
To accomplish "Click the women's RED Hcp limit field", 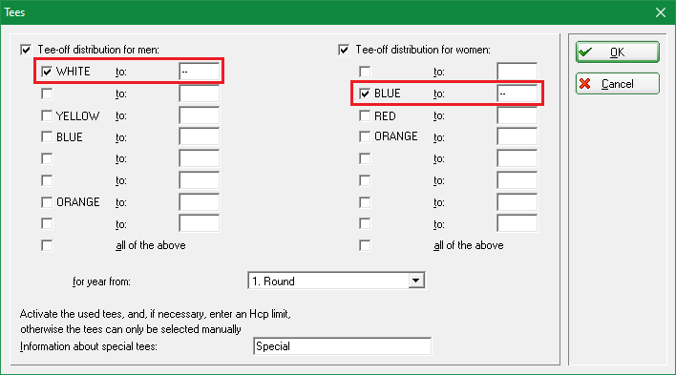I will [517, 115].
